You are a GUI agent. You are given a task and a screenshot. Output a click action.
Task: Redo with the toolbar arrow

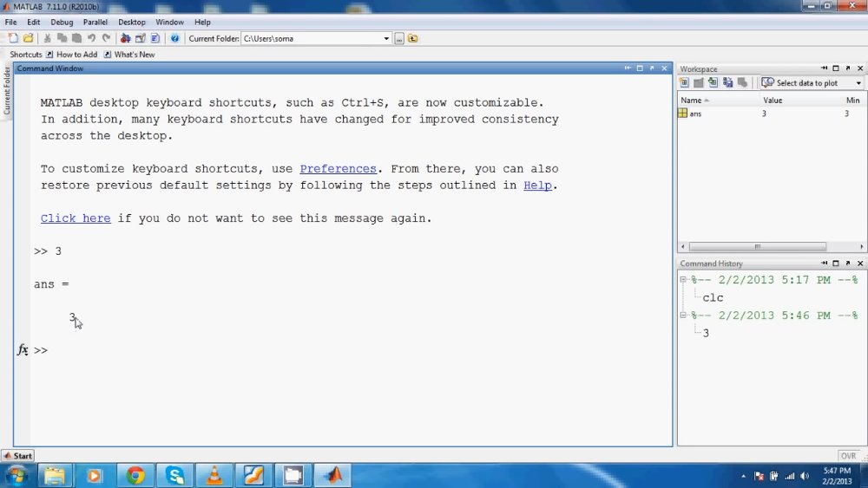[x=106, y=38]
